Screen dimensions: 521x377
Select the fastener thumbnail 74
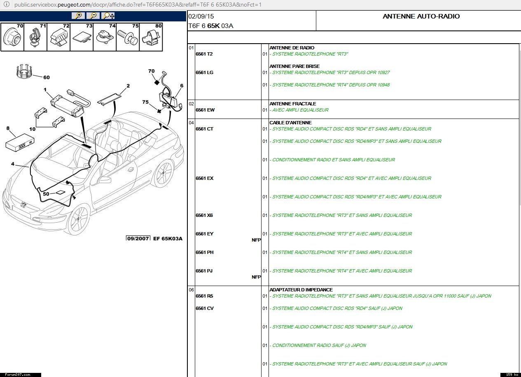click(x=105, y=37)
